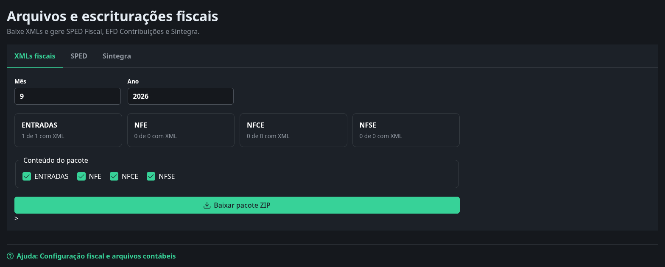
Task: Click the help question mark icon
Action: click(10, 256)
